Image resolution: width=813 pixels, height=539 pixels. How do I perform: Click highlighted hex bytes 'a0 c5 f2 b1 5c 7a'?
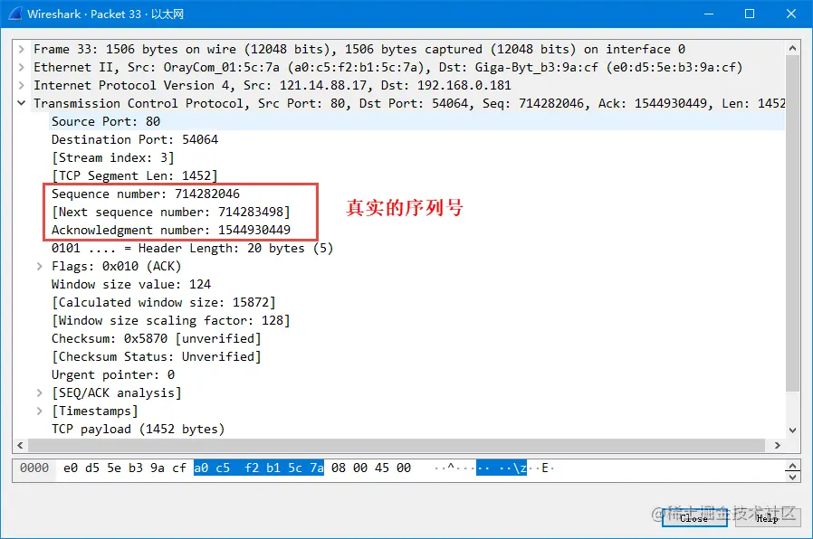(x=259, y=468)
